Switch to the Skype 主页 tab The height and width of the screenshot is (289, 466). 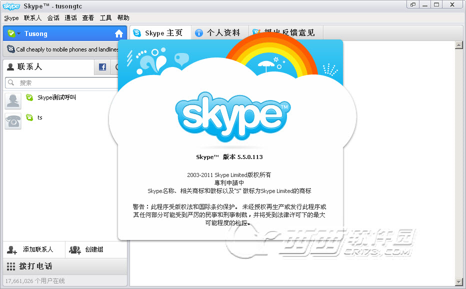160,32
